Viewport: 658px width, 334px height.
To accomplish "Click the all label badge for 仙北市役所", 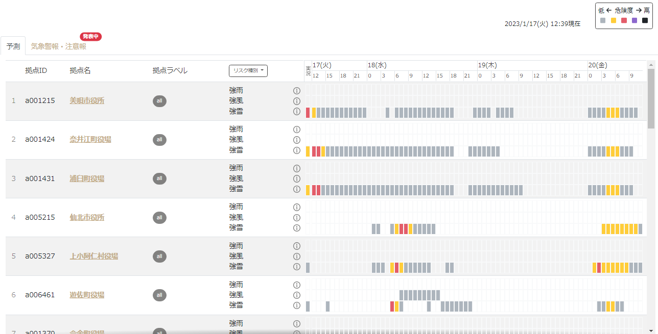I will [159, 217].
